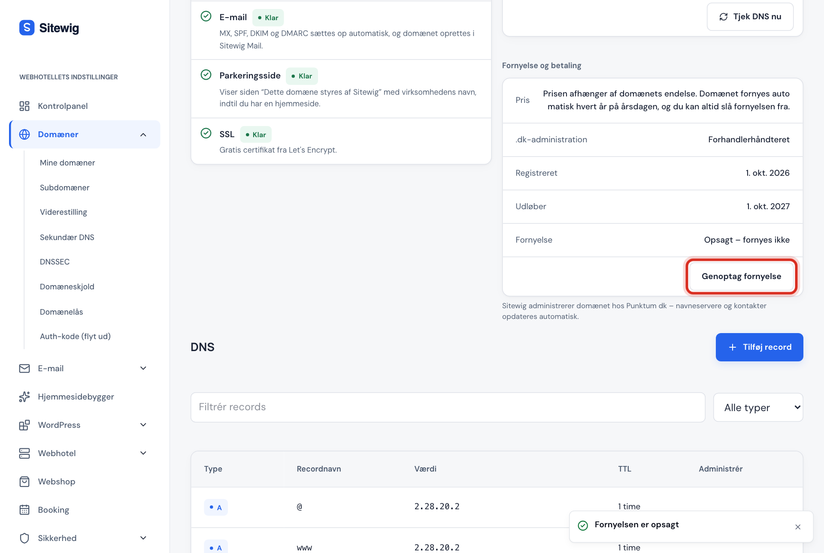The image size is (824, 553).
Task: Click the WordPress blocks icon
Action: [24, 425]
